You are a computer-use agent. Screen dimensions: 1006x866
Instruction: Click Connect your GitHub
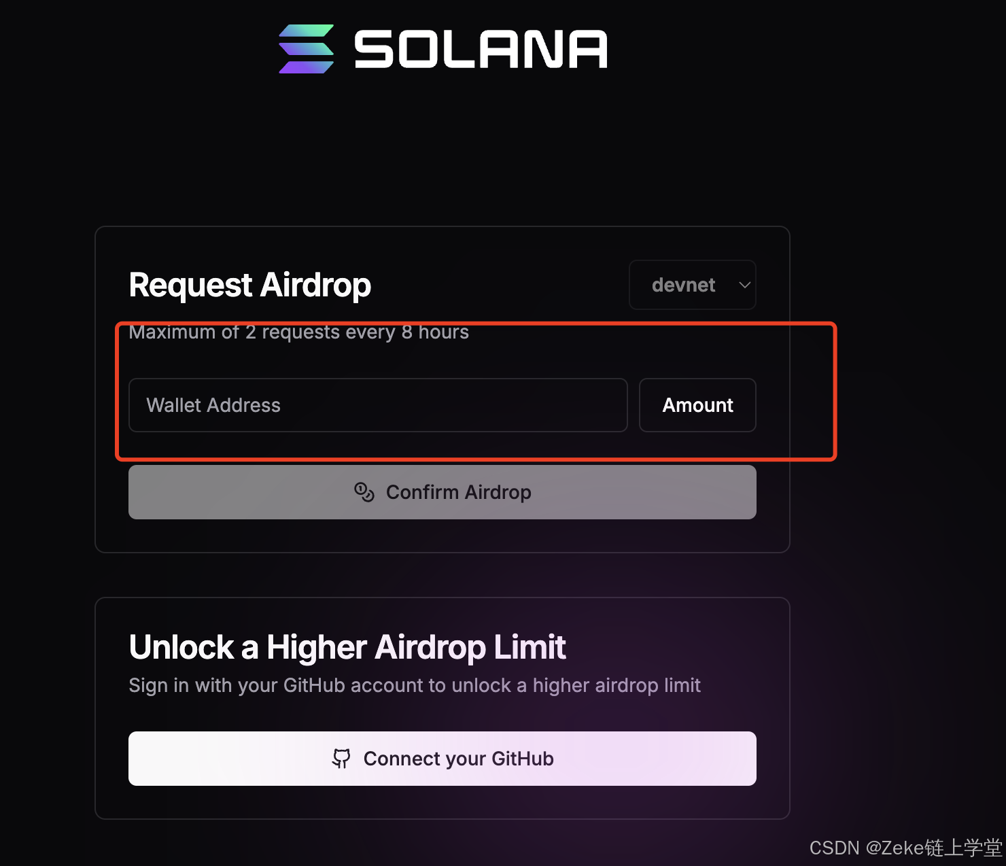click(442, 759)
